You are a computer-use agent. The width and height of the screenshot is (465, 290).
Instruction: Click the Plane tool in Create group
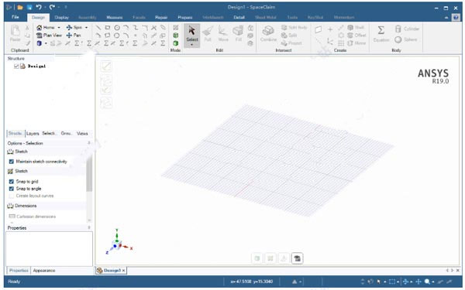tap(319, 29)
